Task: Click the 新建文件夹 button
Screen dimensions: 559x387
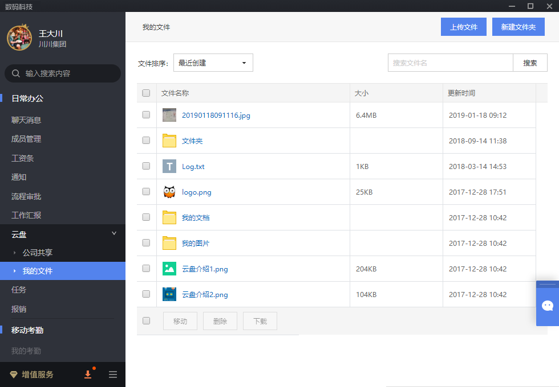Action: tap(519, 27)
